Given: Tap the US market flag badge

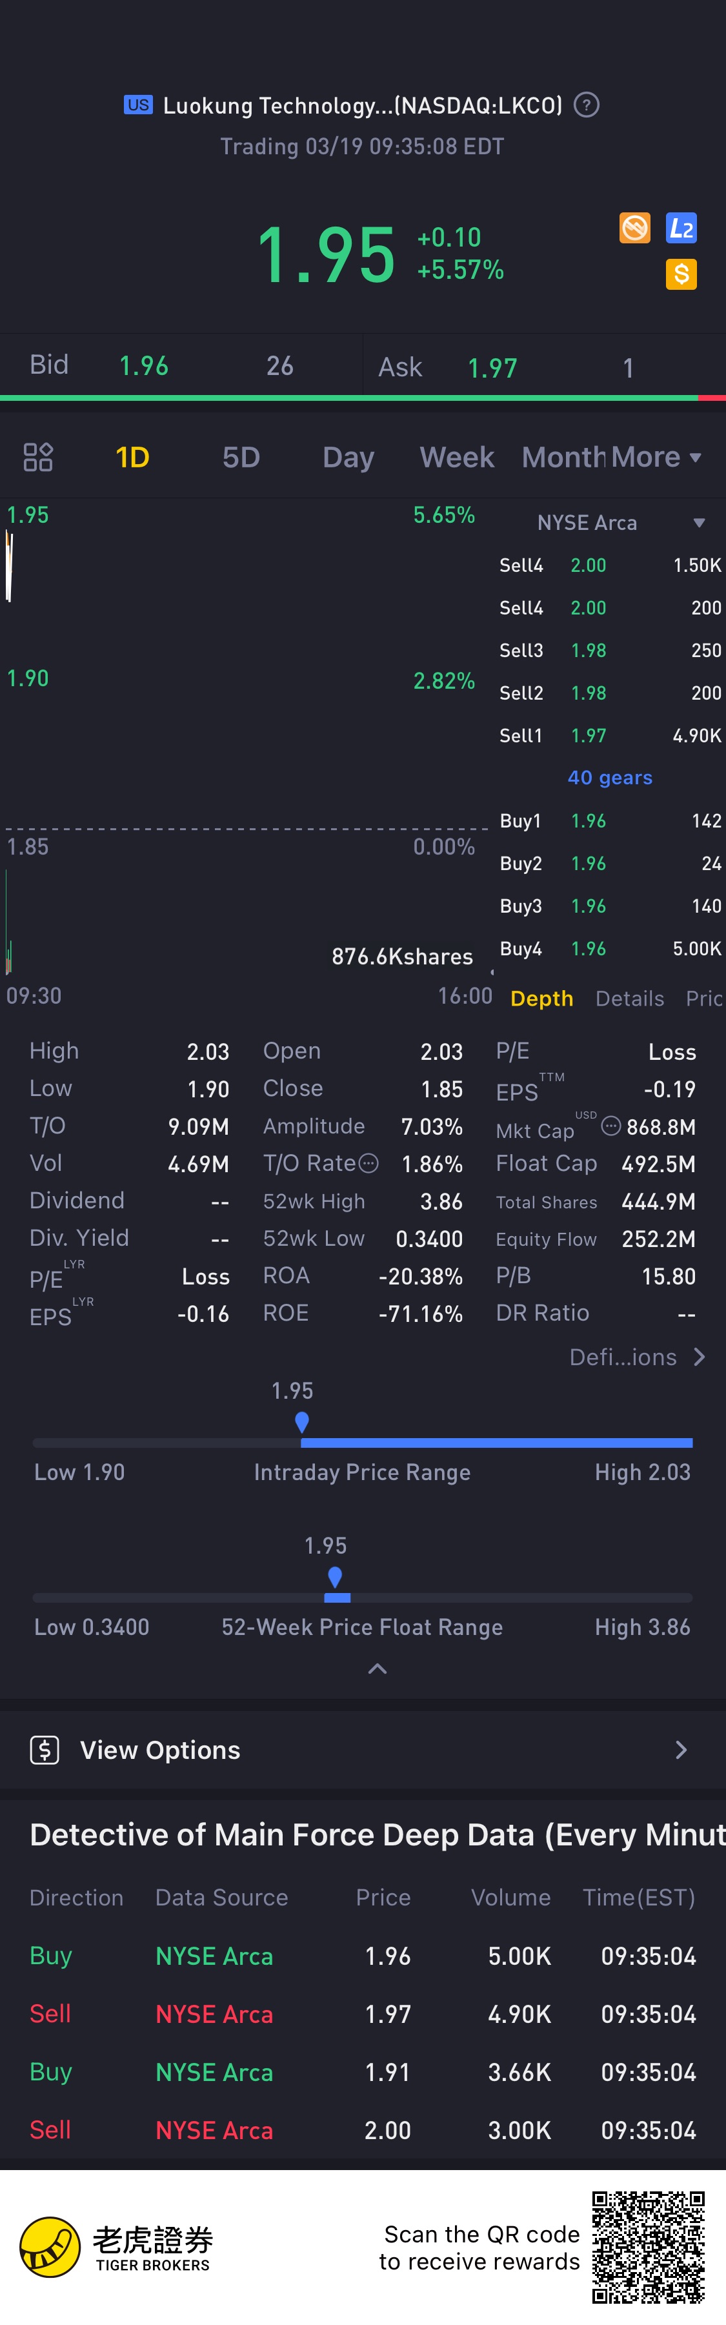Looking at the screenshot, I should 138,105.
